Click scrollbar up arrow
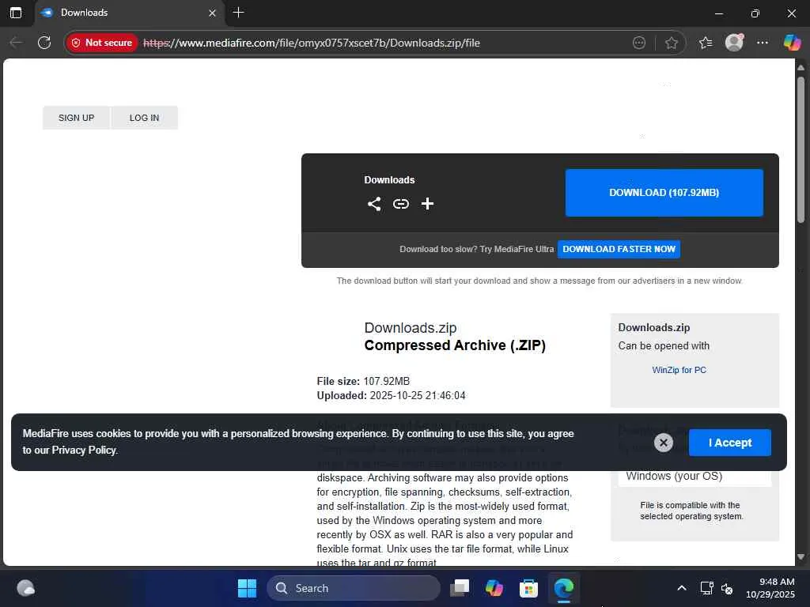This screenshot has height=607, width=810. [801, 68]
